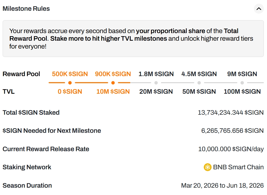
Task: Click the BNB Smart Chain logo icon
Action: [x=208, y=167]
